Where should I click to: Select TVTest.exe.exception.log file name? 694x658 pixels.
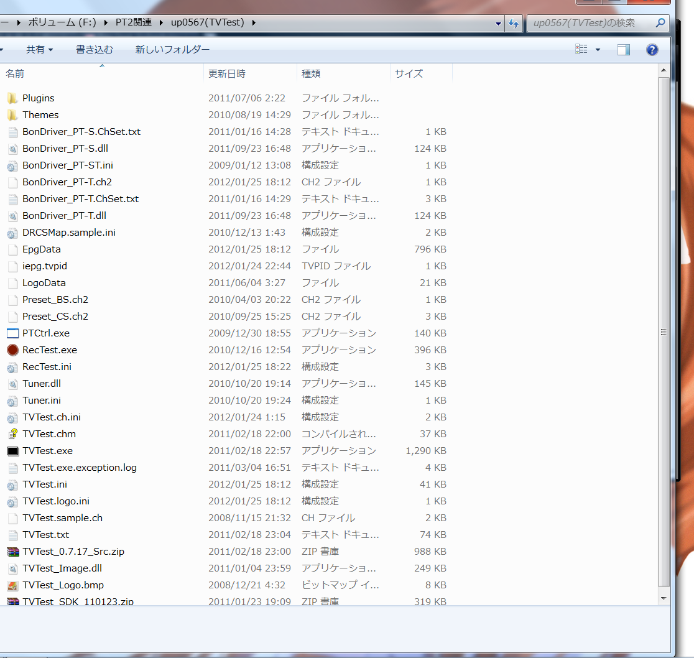[x=80, y=468]
